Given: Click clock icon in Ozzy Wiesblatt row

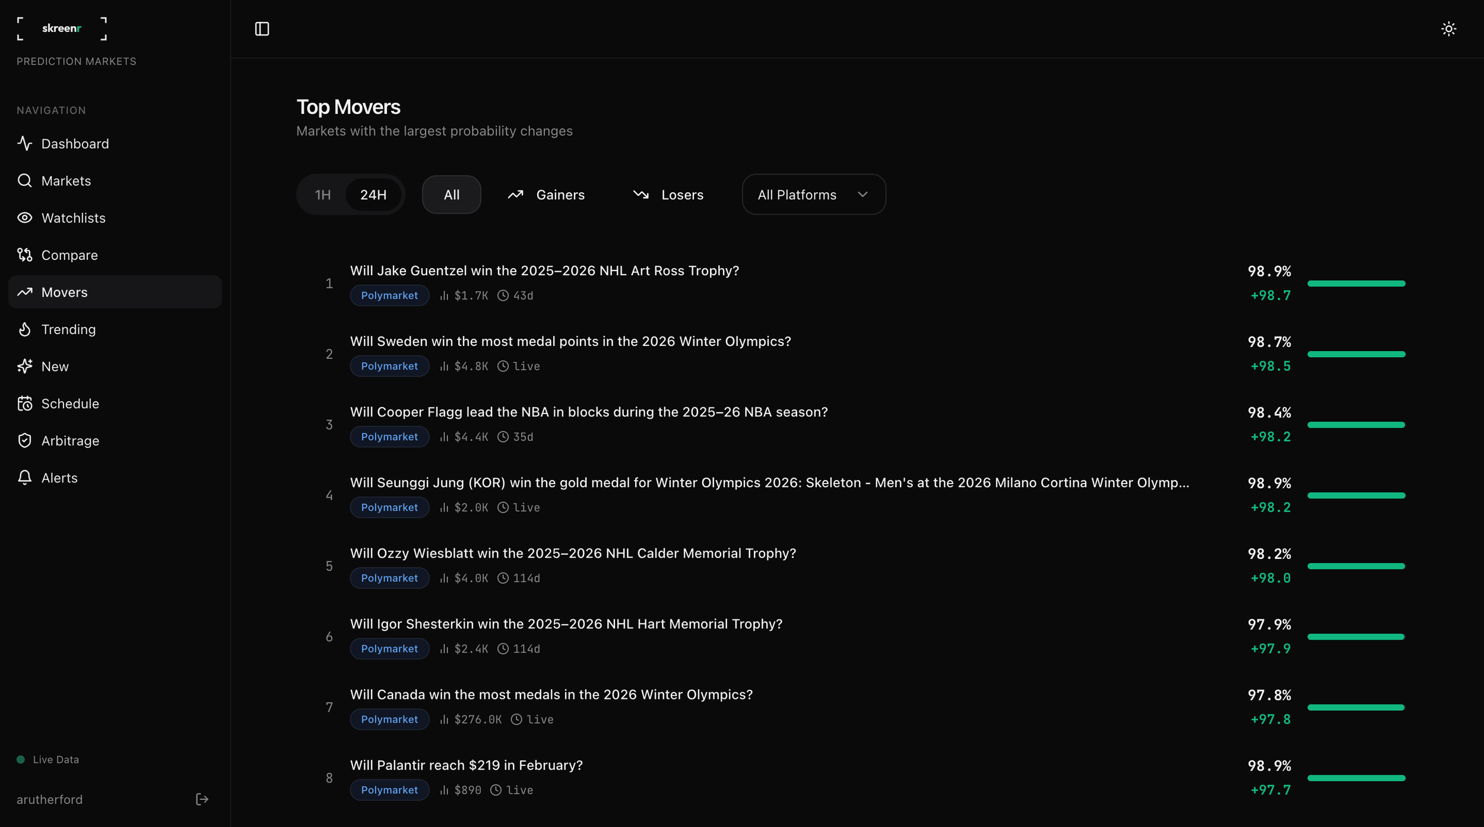Looking at the screenshot, I should [x=503, y=578].
